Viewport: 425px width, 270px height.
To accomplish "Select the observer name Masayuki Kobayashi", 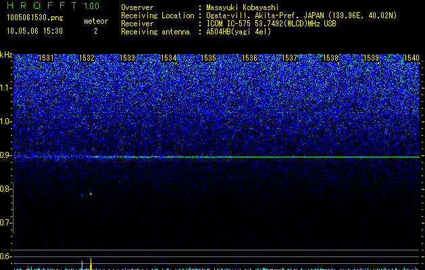I will tap(243, 7).
